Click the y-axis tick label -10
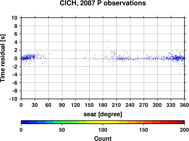Screen dimensions: 189x141 click(13, 99)
